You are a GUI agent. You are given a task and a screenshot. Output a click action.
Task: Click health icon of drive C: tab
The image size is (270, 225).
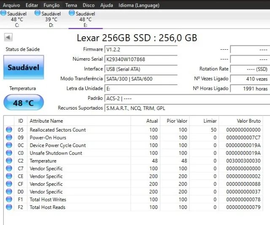pyautogui.click(x=3, y=13)
